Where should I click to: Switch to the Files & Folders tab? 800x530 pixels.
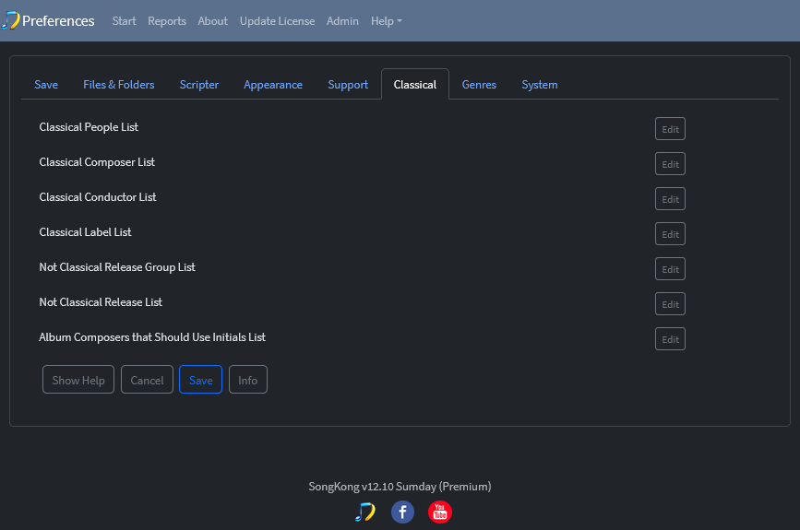click(x=119, y=85)
